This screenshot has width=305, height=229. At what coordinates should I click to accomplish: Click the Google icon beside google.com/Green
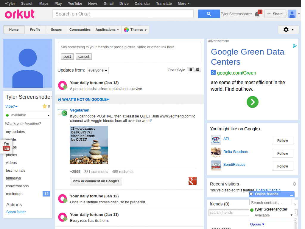coord(213,73)
